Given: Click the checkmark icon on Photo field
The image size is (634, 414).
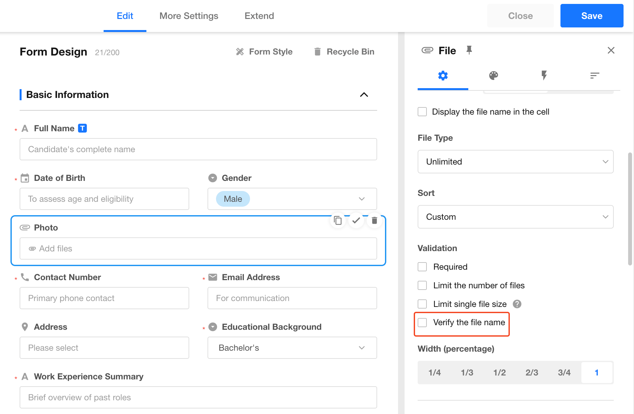Looking at the screenshot, I should (x=356, y=221).
